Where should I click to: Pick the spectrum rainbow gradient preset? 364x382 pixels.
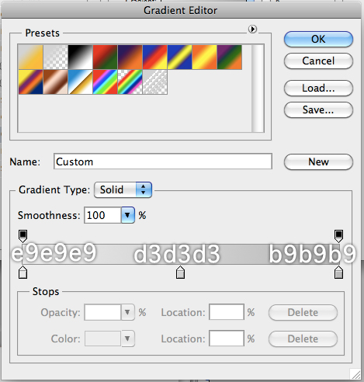coord(106,82)
